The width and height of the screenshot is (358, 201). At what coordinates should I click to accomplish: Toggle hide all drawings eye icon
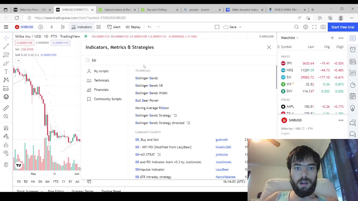point(6,153)
